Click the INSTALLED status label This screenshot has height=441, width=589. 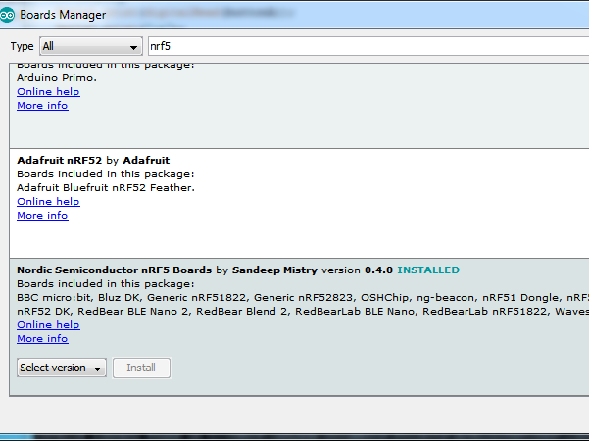pyautogui.click(x=428, y=270)
